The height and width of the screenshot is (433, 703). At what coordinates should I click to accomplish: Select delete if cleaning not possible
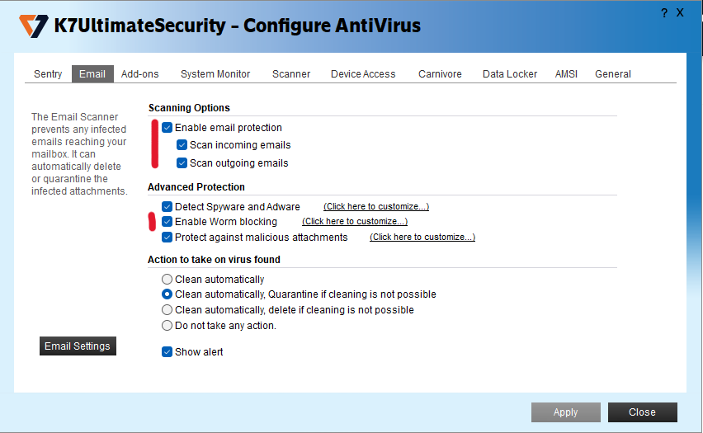click(x=167, y=310)
